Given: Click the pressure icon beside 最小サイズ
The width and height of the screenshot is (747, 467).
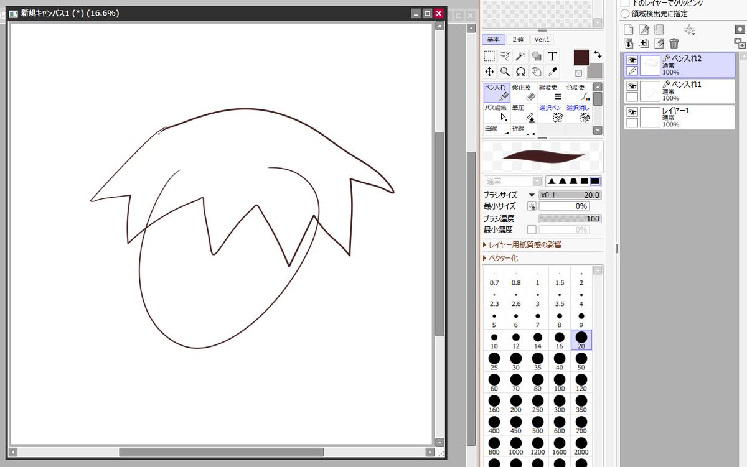Looking at the screenshot, I should 532,206.
